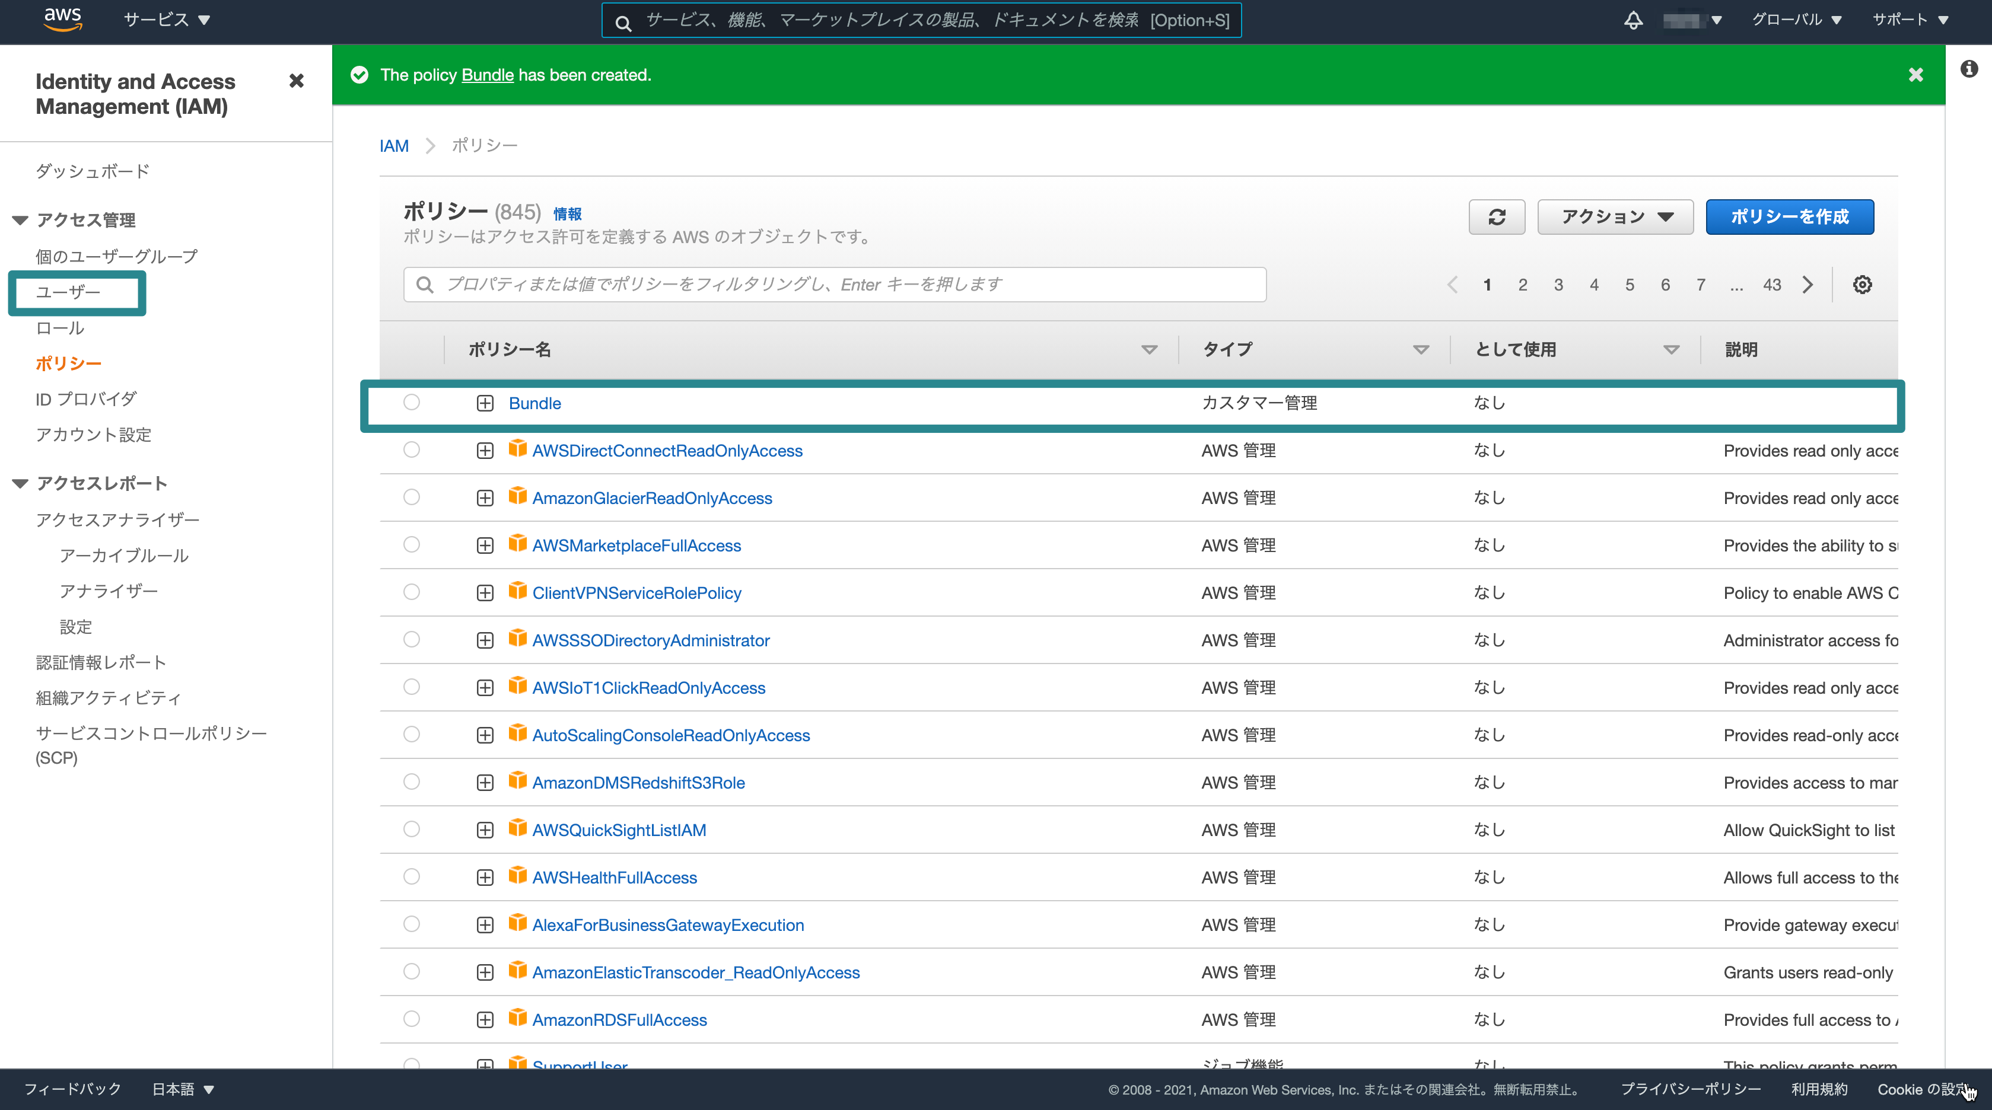Click the top AWS services search field
1992x1110 pixels.
[x=921, y=20]
